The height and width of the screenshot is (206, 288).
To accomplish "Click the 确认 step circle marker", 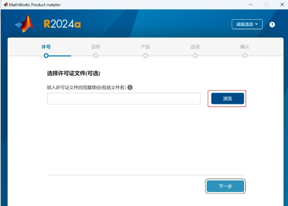I will [245, 56].
